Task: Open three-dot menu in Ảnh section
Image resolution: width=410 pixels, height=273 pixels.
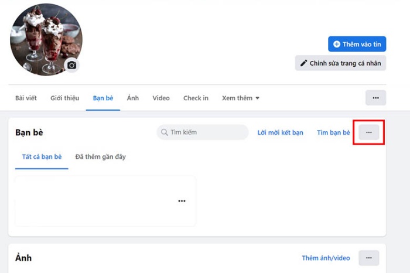Action: coord(369,258)
